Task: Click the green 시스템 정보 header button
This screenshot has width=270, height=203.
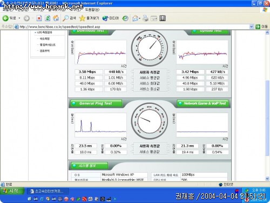Action: [x=89, y=166]
